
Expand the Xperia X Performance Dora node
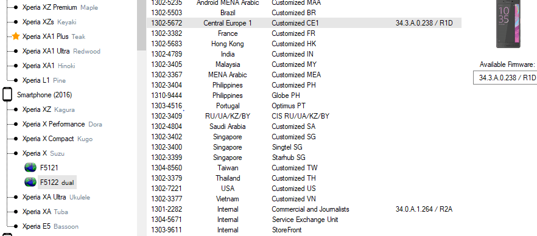click(x=62, y=124)
